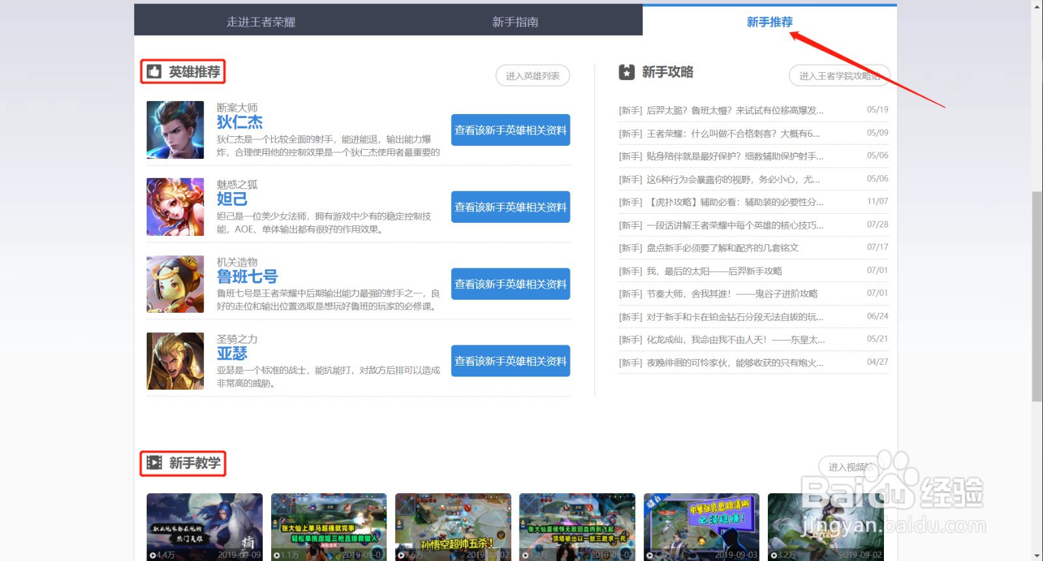The image size is (1043, 561).
Task: Play the 中单张良思路清晰 tutorial video
Action: tap(701, 526)
